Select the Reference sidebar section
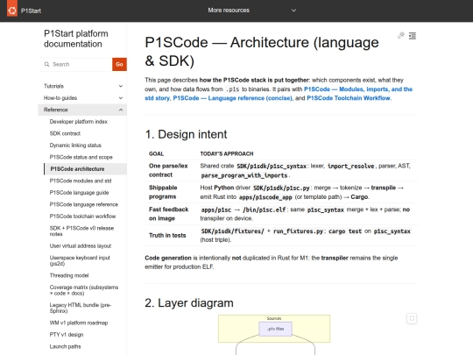The width and height of the screenshot is (473, 355). [82, 110]
